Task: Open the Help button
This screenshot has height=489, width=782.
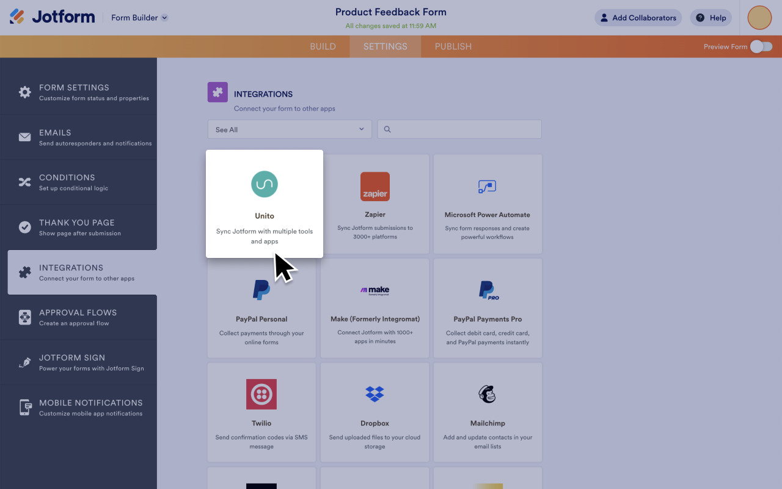Action: [711, 18]
